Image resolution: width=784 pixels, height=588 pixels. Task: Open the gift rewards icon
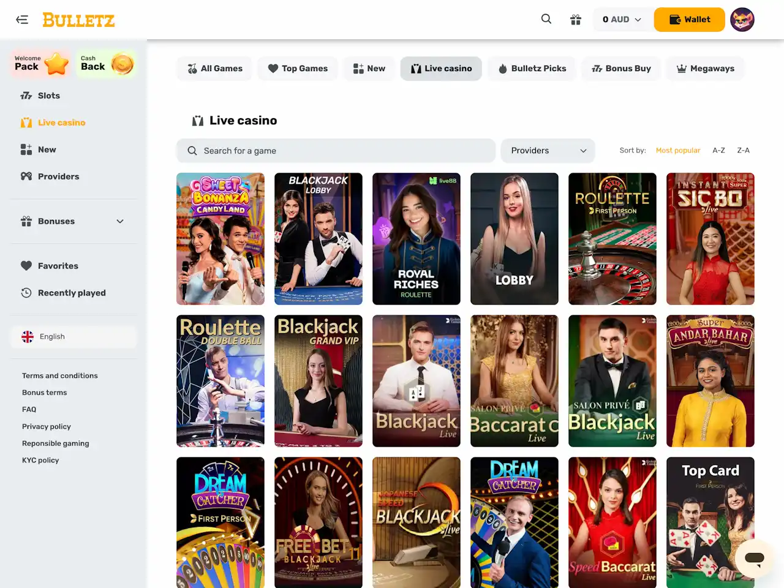click(x=576, y=20)
